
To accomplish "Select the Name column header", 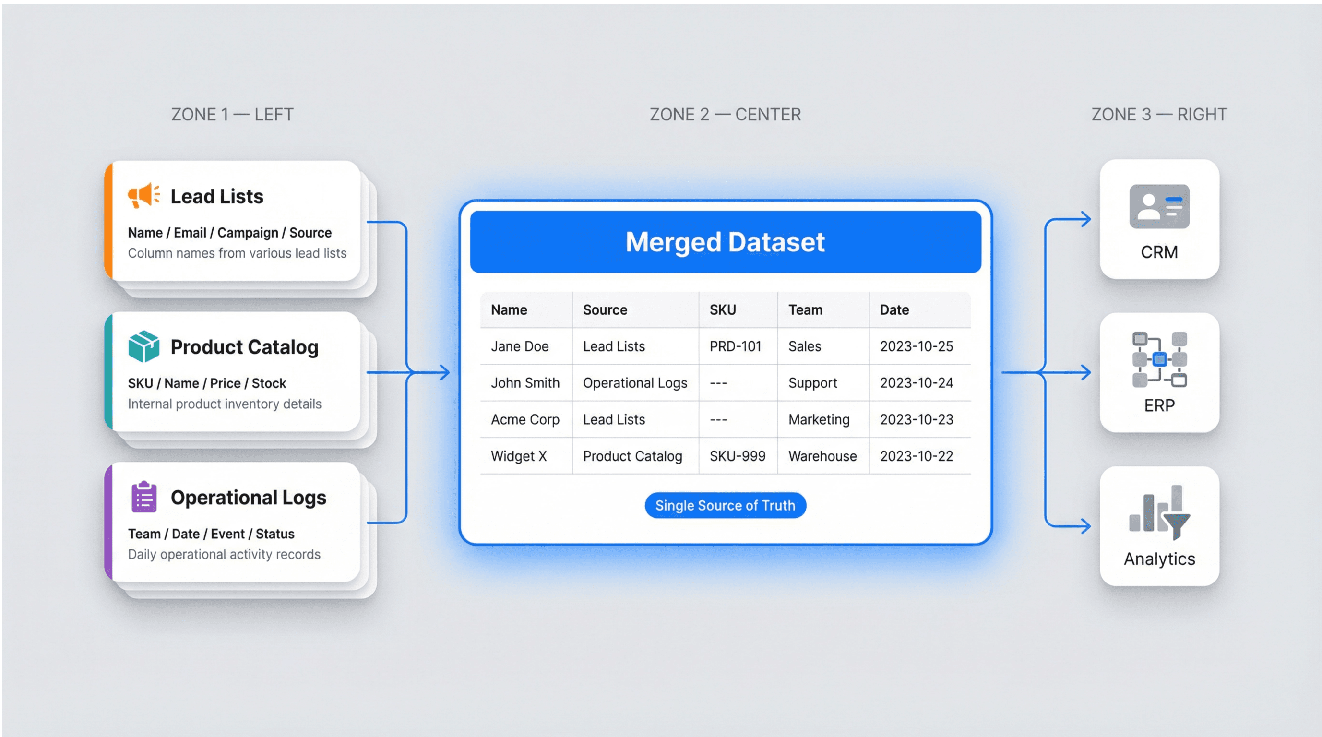I will 509,309.
